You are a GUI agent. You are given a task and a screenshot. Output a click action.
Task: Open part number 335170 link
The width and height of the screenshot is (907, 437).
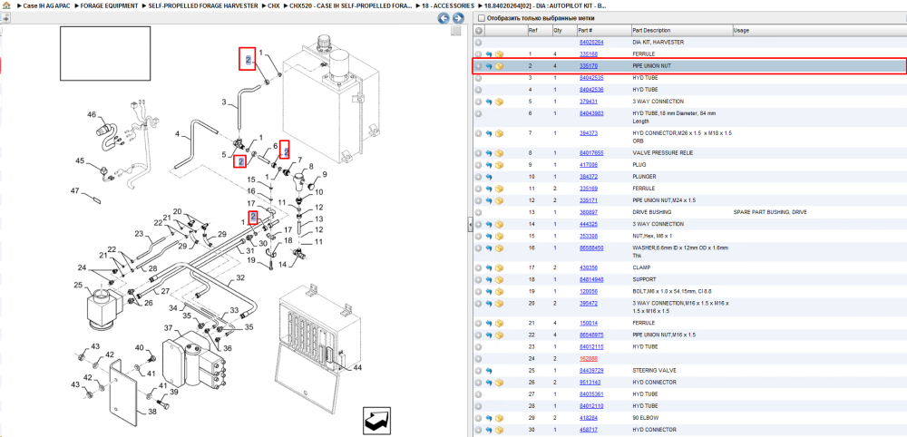point(588,66)
